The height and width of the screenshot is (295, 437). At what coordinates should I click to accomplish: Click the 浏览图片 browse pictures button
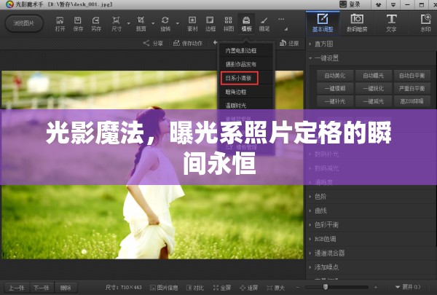pyautogui.click(x=24, y=23)
